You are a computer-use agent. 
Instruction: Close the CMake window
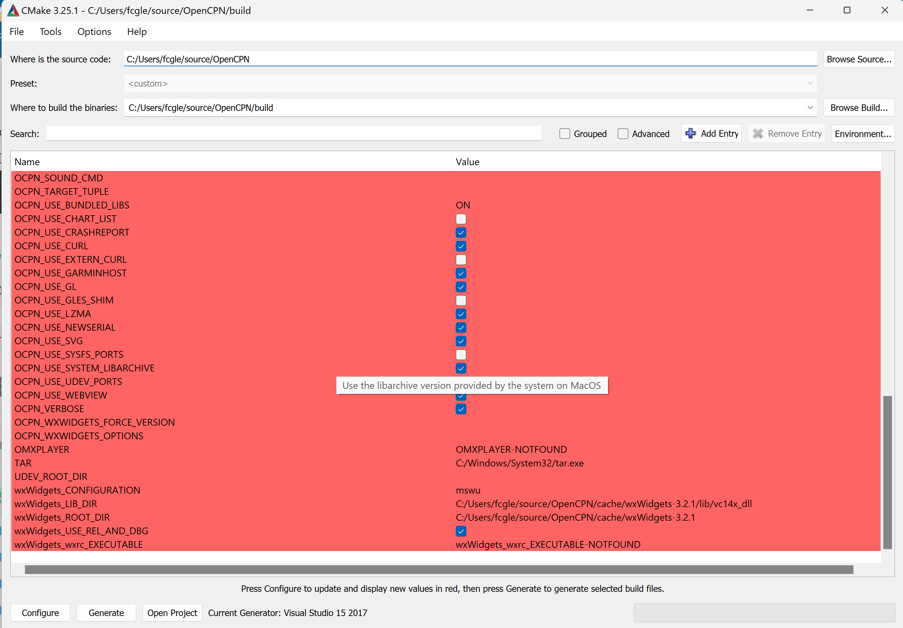885,10
